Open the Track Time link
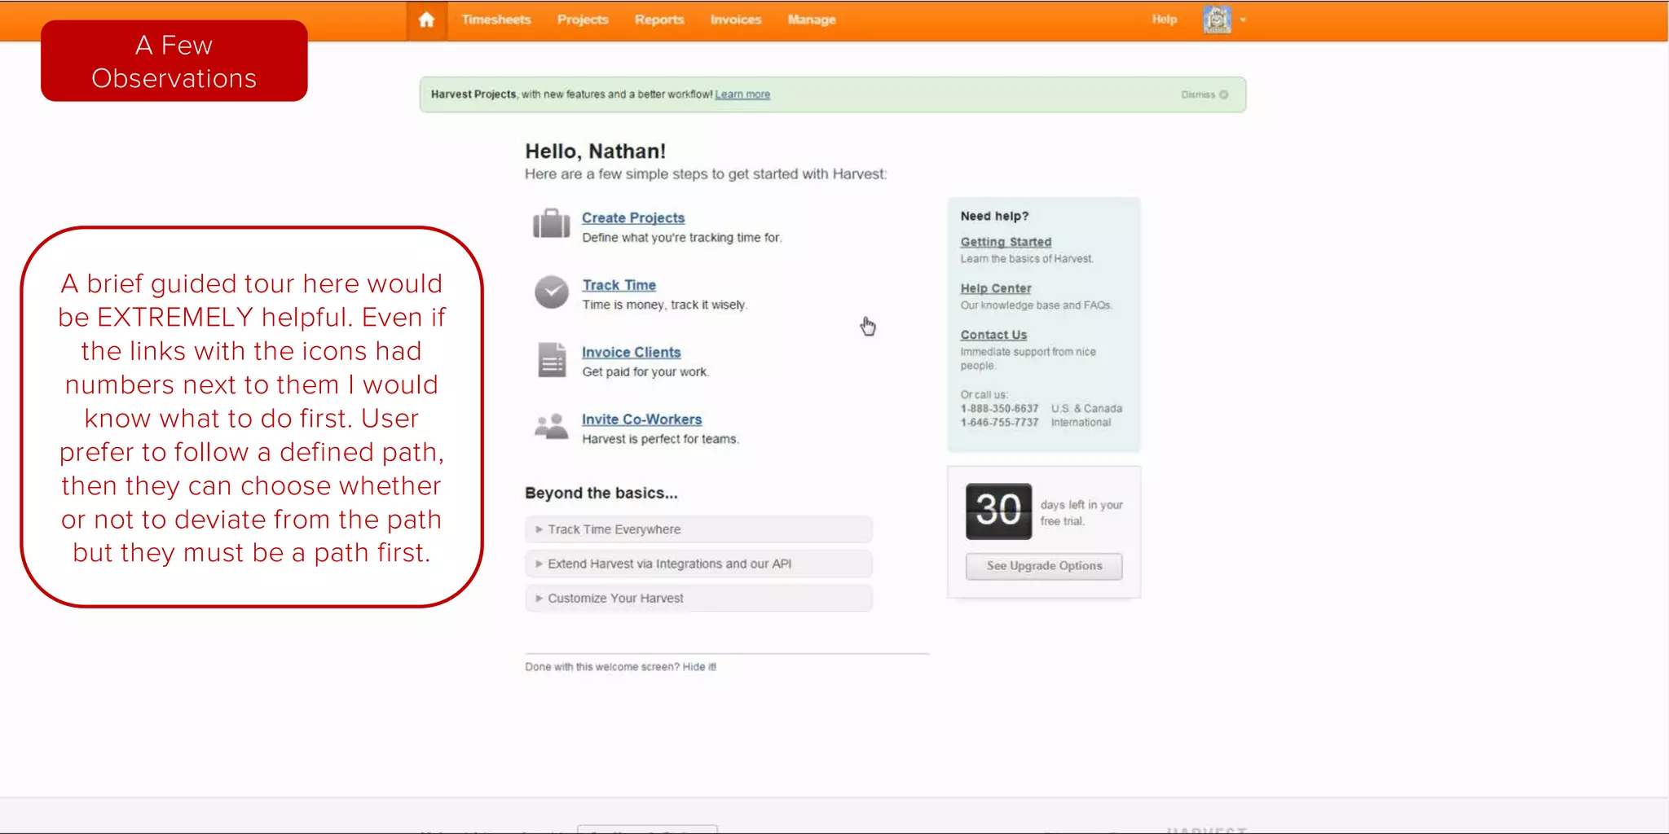The width and height of the screenshot is (1669, 834). point(619,285)
